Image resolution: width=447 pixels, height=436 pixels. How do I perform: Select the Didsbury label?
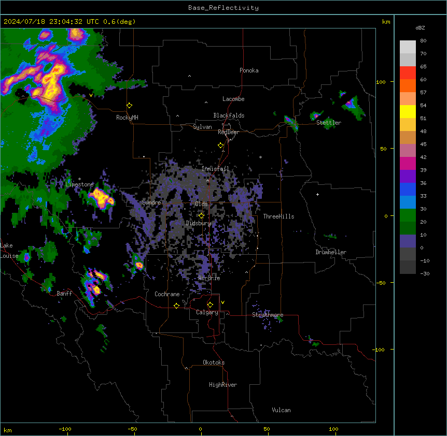(x=198, y=223)
